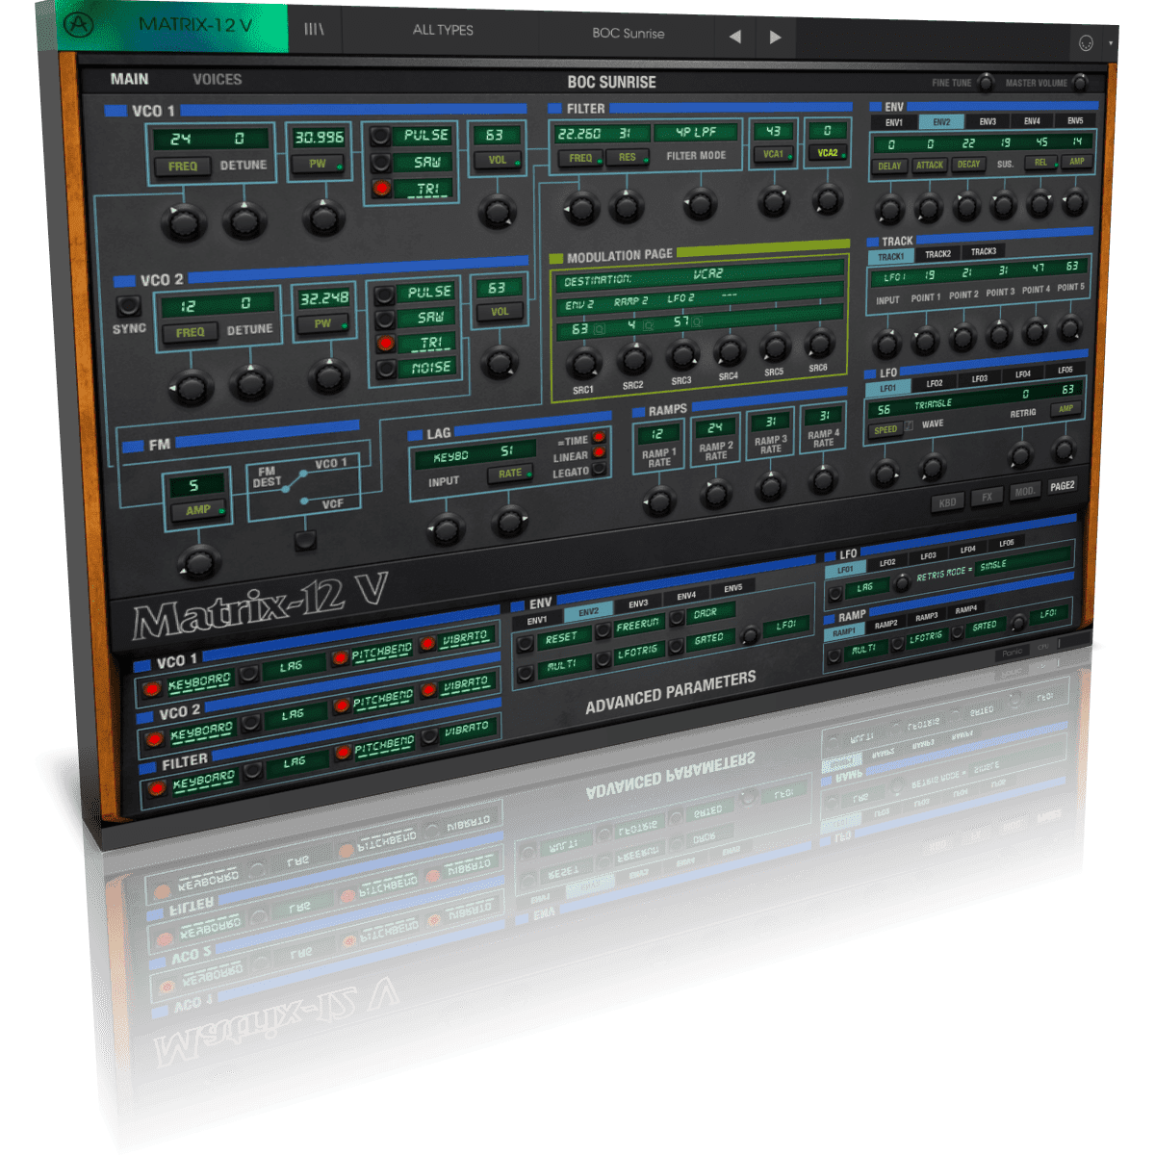Open the MIDI settings icon at top right
The width and height of the screenshot is (1155, 1155).
tap(1086, 43)
